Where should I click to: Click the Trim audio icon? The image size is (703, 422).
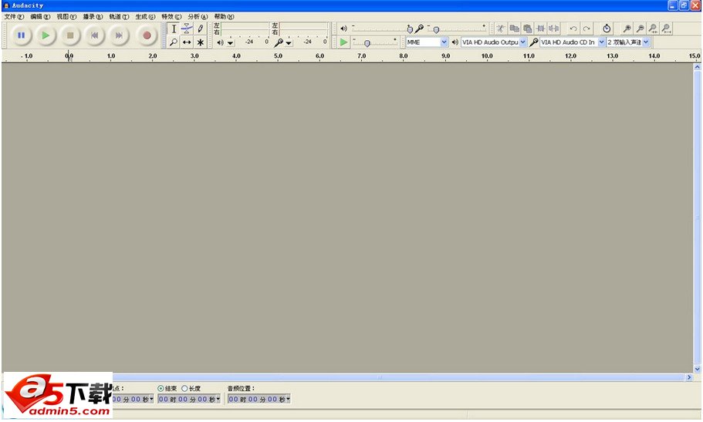[x=541, y=29]
